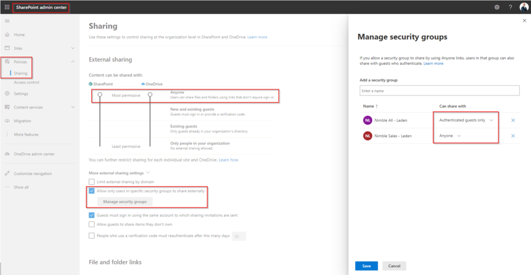The image size is (531, 275).
Task: Click the Home house icon
Action: coord(7,35)
